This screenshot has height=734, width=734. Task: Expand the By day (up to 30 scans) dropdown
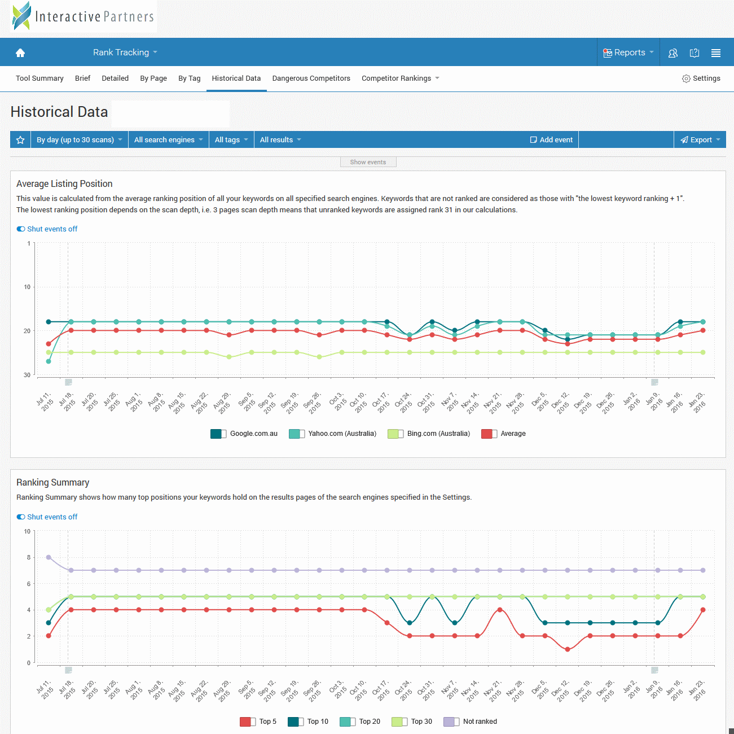click(79, 140)
